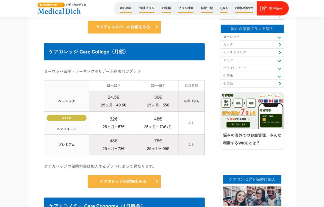Expand the 中南米 plan list

pos(279,76)
